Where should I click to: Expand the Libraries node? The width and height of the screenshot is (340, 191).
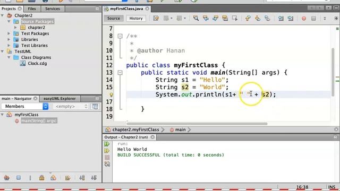click(x=9, y=39)
